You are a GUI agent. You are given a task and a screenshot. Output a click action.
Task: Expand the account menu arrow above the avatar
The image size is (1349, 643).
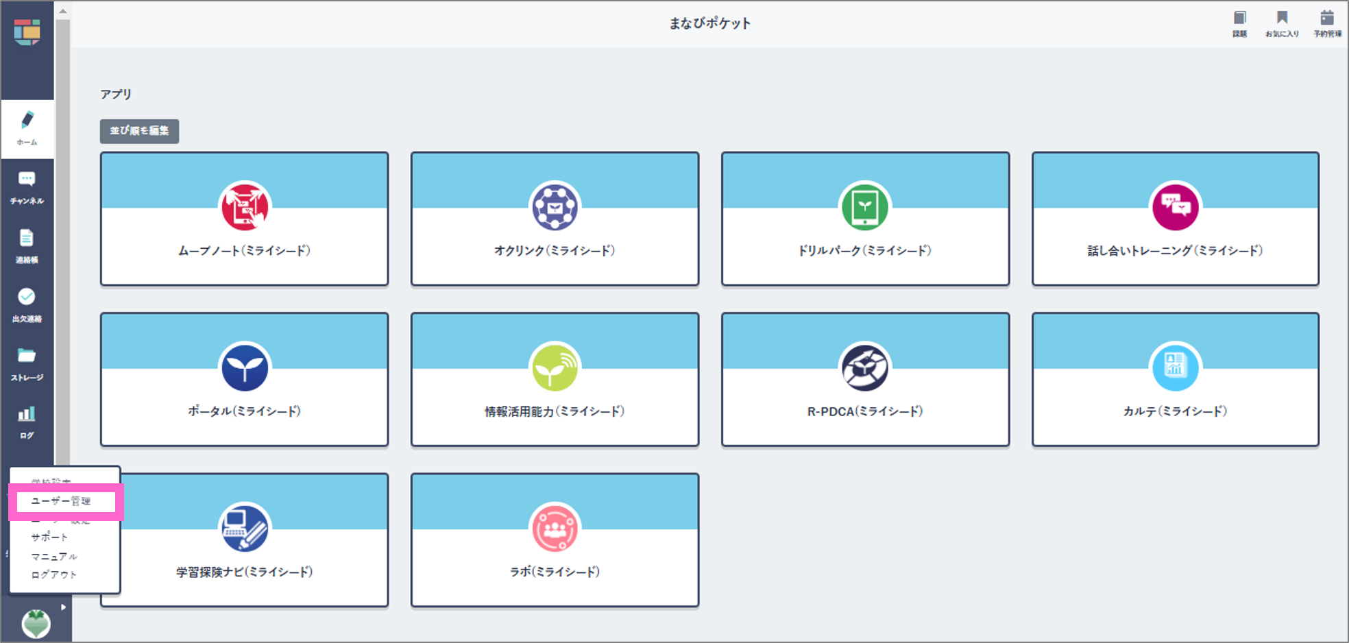pos(64,606)
